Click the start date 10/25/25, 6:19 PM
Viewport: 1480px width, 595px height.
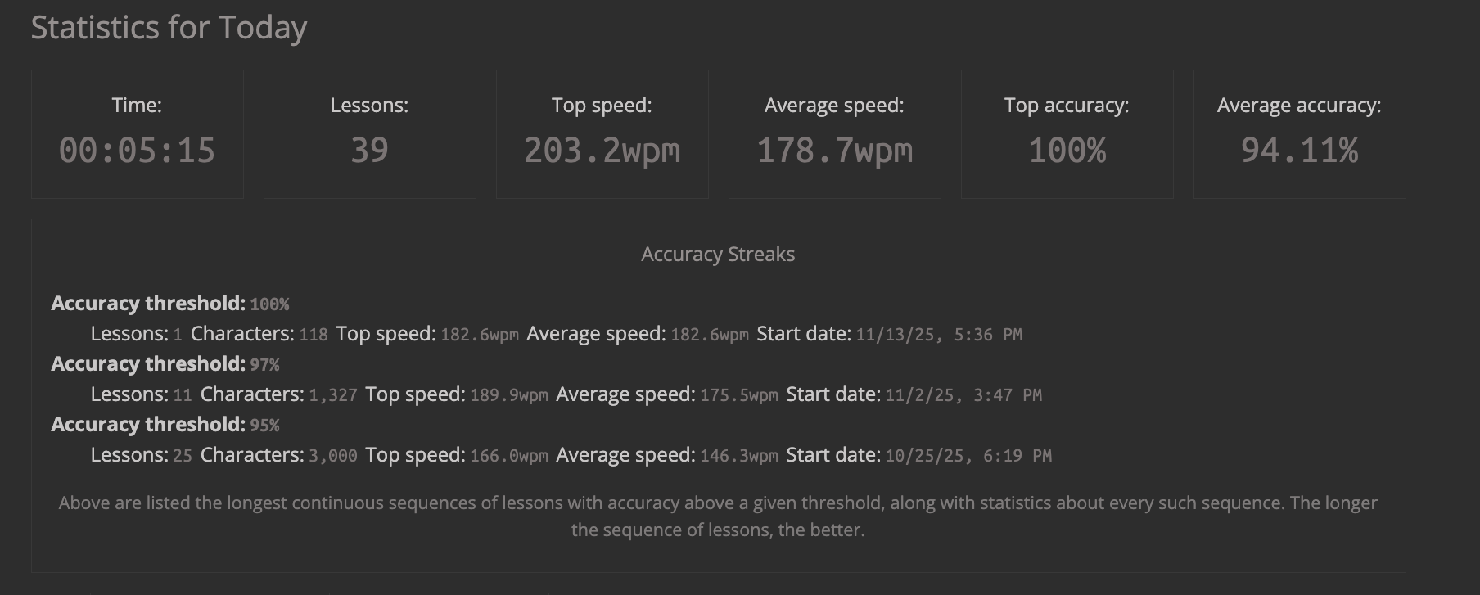pyautogui.click(x=968, y=456)
